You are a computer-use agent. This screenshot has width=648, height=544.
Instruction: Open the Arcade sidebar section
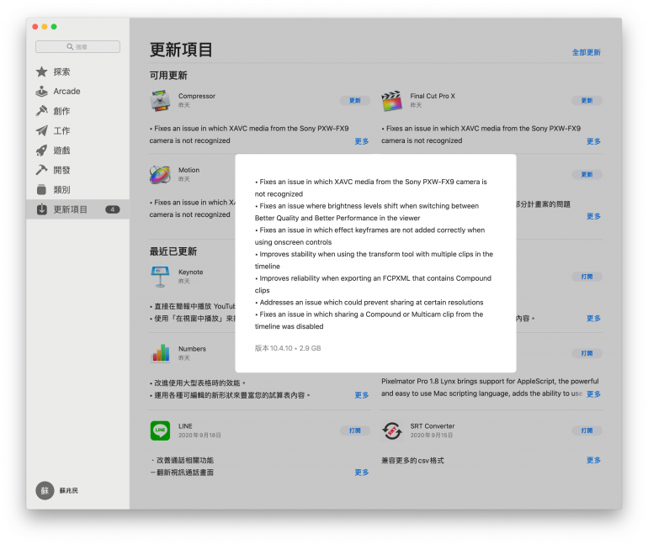(77, 91)
